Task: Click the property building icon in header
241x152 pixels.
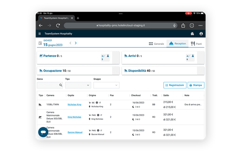Action: click(192, 34)
